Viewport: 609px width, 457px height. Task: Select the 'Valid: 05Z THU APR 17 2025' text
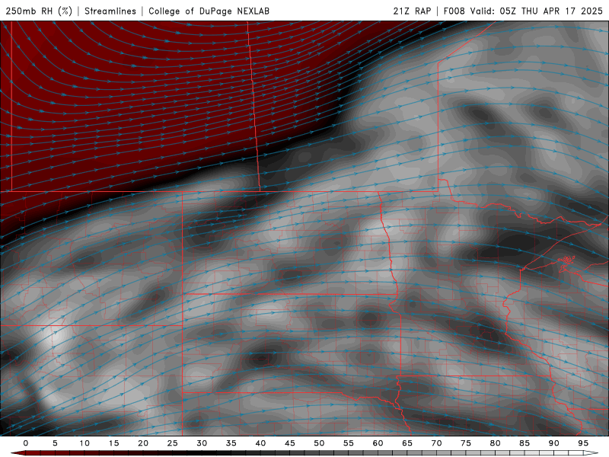[x=537, y=11]
